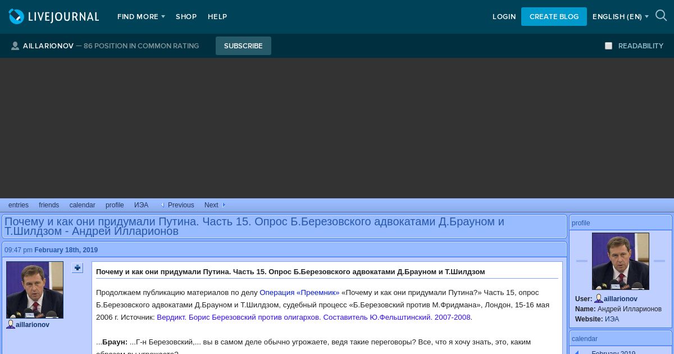Click aillarionov username in profile panel
This screenshot has height=354, width=674.
point(621,299)
